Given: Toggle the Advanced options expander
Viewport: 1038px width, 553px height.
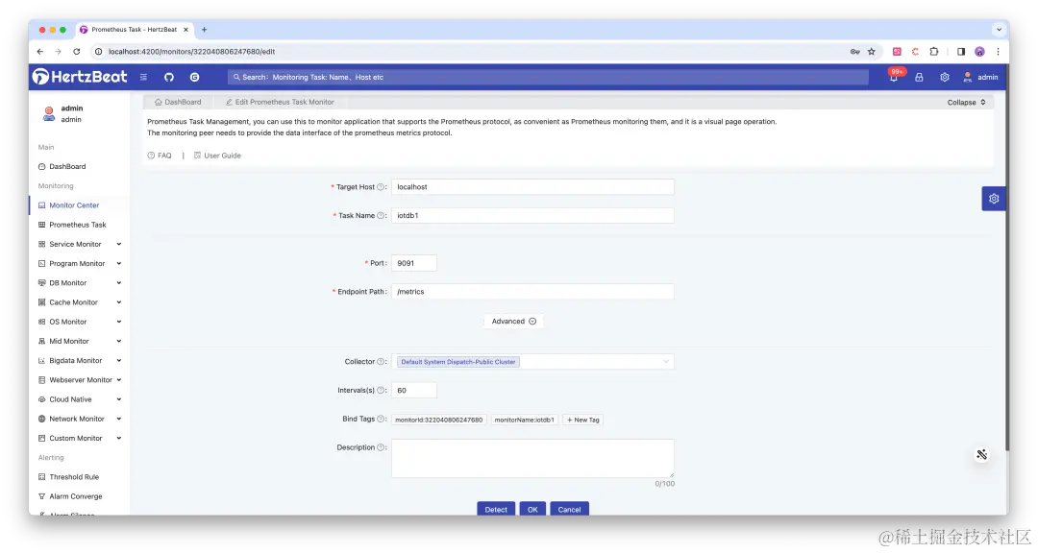Looking at the screenshot, I should point(513,322).
